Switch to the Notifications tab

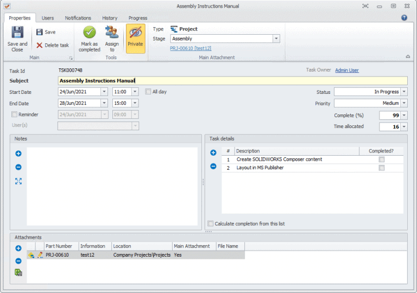[x=78, y=18]
